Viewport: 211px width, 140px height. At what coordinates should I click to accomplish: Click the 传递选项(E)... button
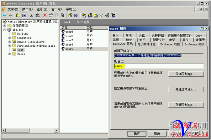186,90
